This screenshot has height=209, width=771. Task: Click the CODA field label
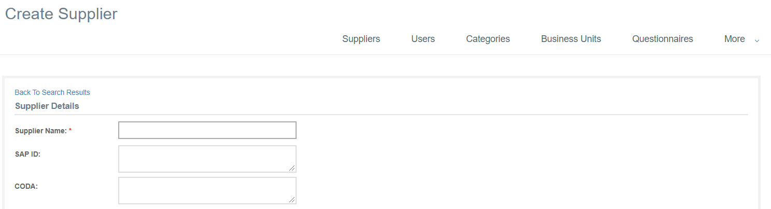point(26,186)
